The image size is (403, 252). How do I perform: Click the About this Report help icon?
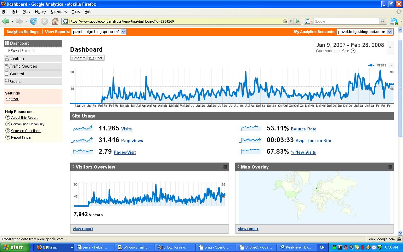point(8,117)
